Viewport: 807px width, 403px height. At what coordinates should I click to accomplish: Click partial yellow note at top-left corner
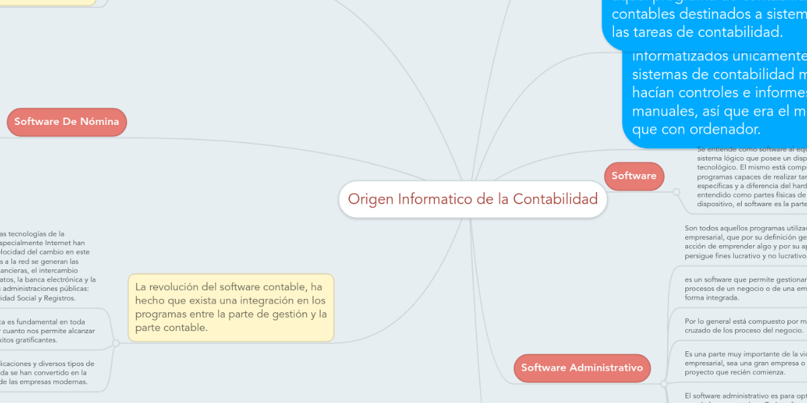pos(47,2)
